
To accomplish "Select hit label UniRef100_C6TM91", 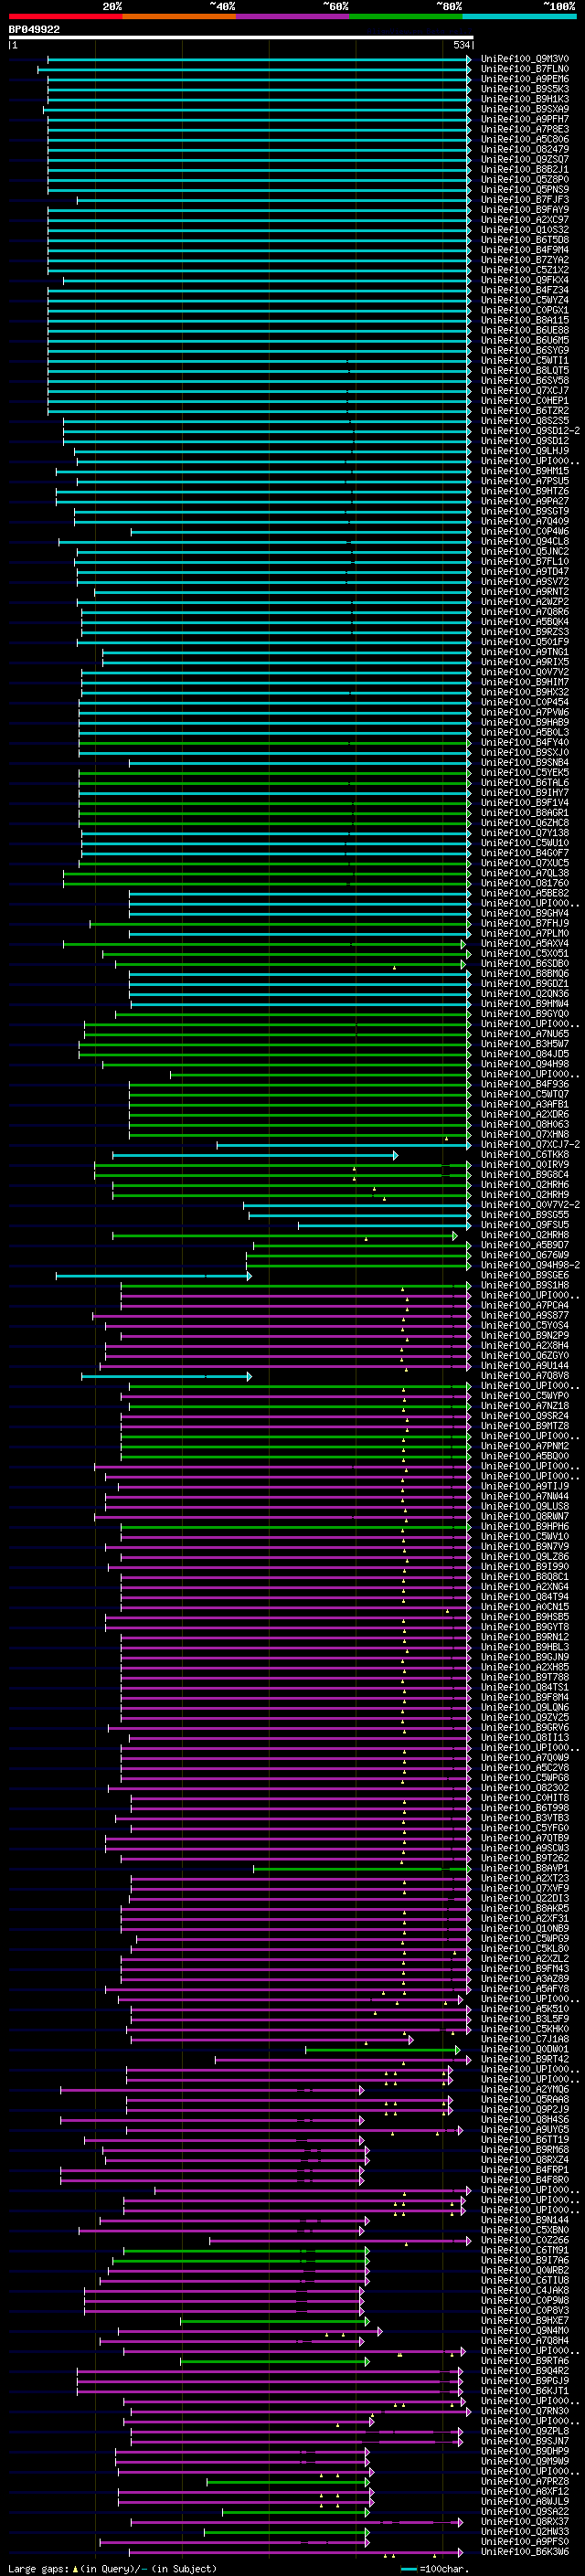I will pyautogui.click(x=525, y=2251).
